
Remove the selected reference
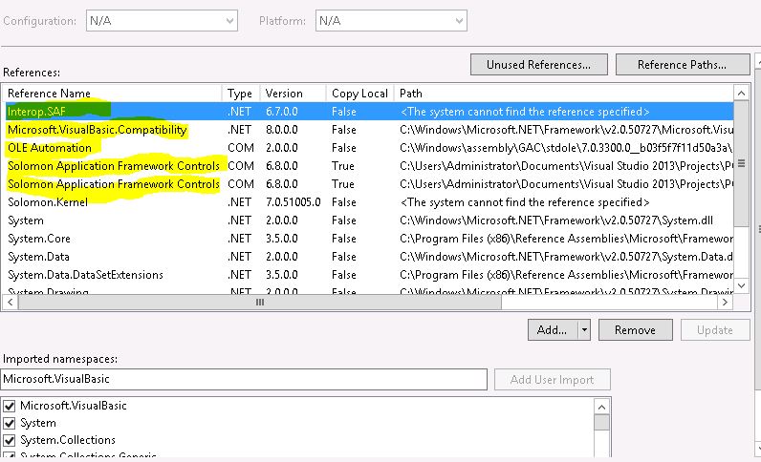[636, 330]
